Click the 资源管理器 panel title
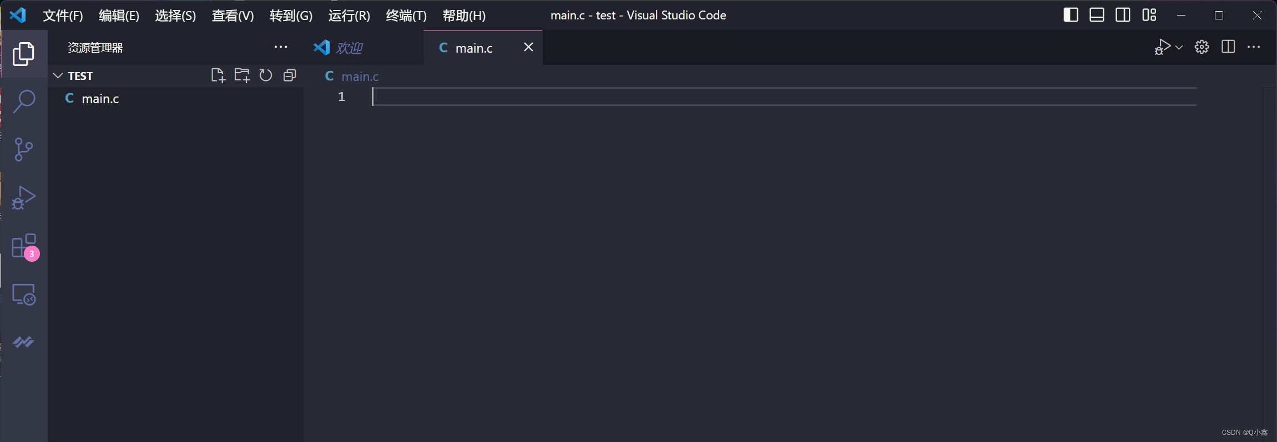 (95, 48)
